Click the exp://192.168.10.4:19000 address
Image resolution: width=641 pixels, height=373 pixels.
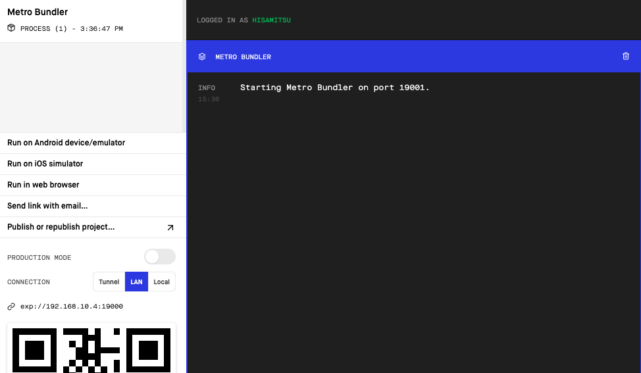tap(71, 307)
